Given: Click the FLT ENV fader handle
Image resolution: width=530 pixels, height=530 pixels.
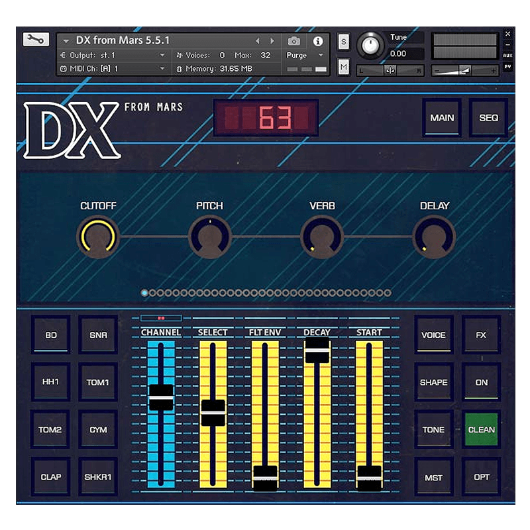Looking at the screenshot, I should 265,478.
